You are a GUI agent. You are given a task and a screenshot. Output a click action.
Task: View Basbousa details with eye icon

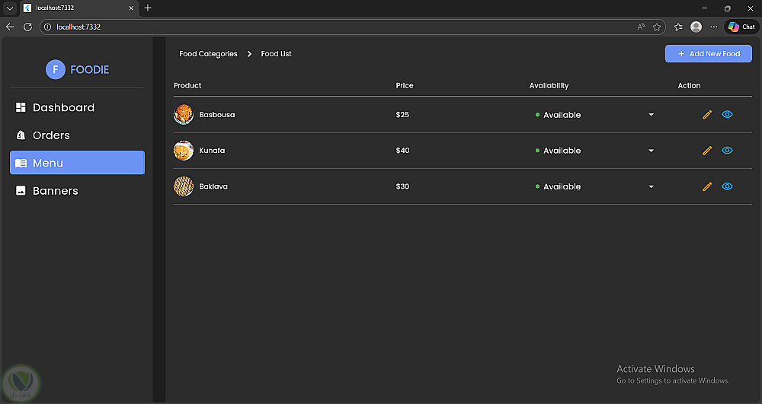[x=727, y=115]
